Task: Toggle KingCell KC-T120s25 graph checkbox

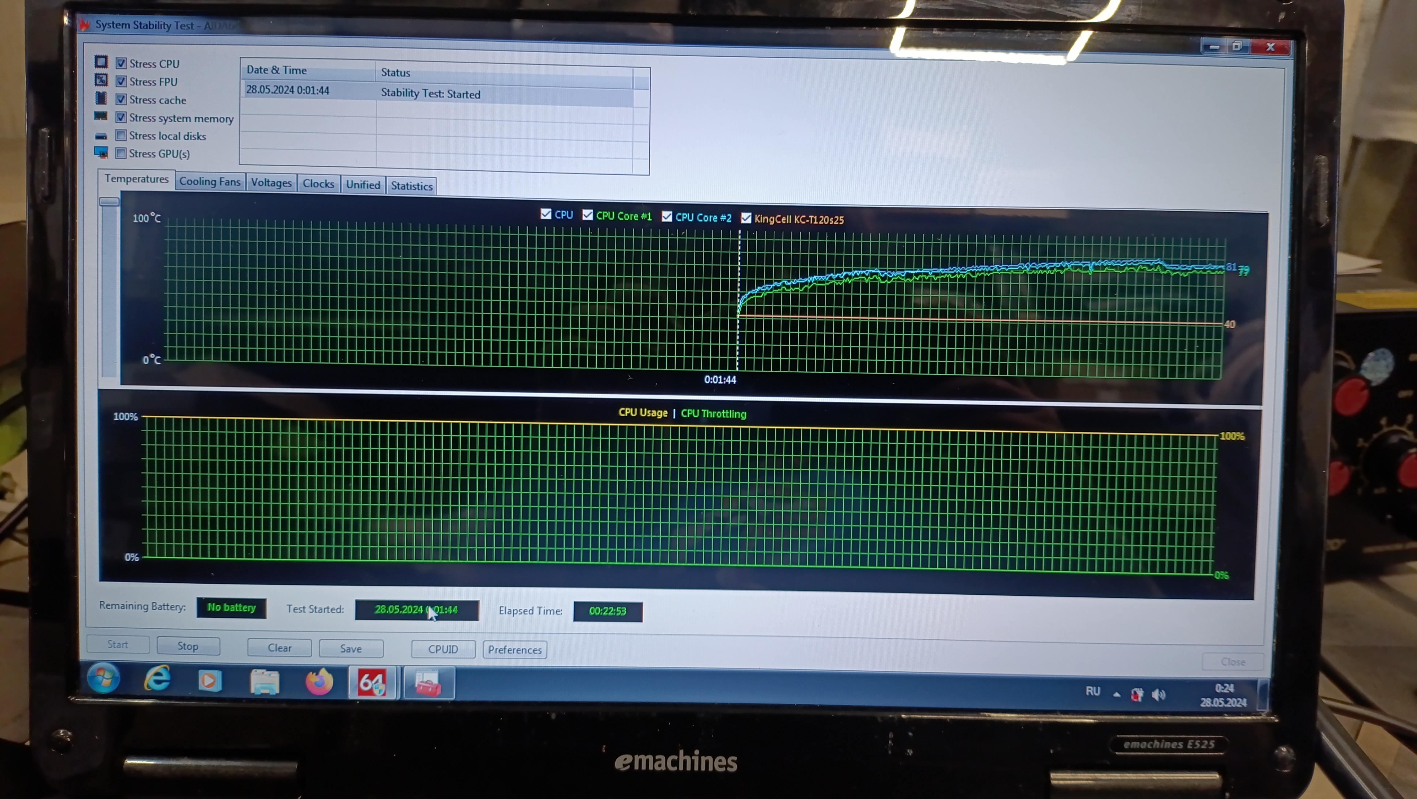Action: tap(746, 218)
